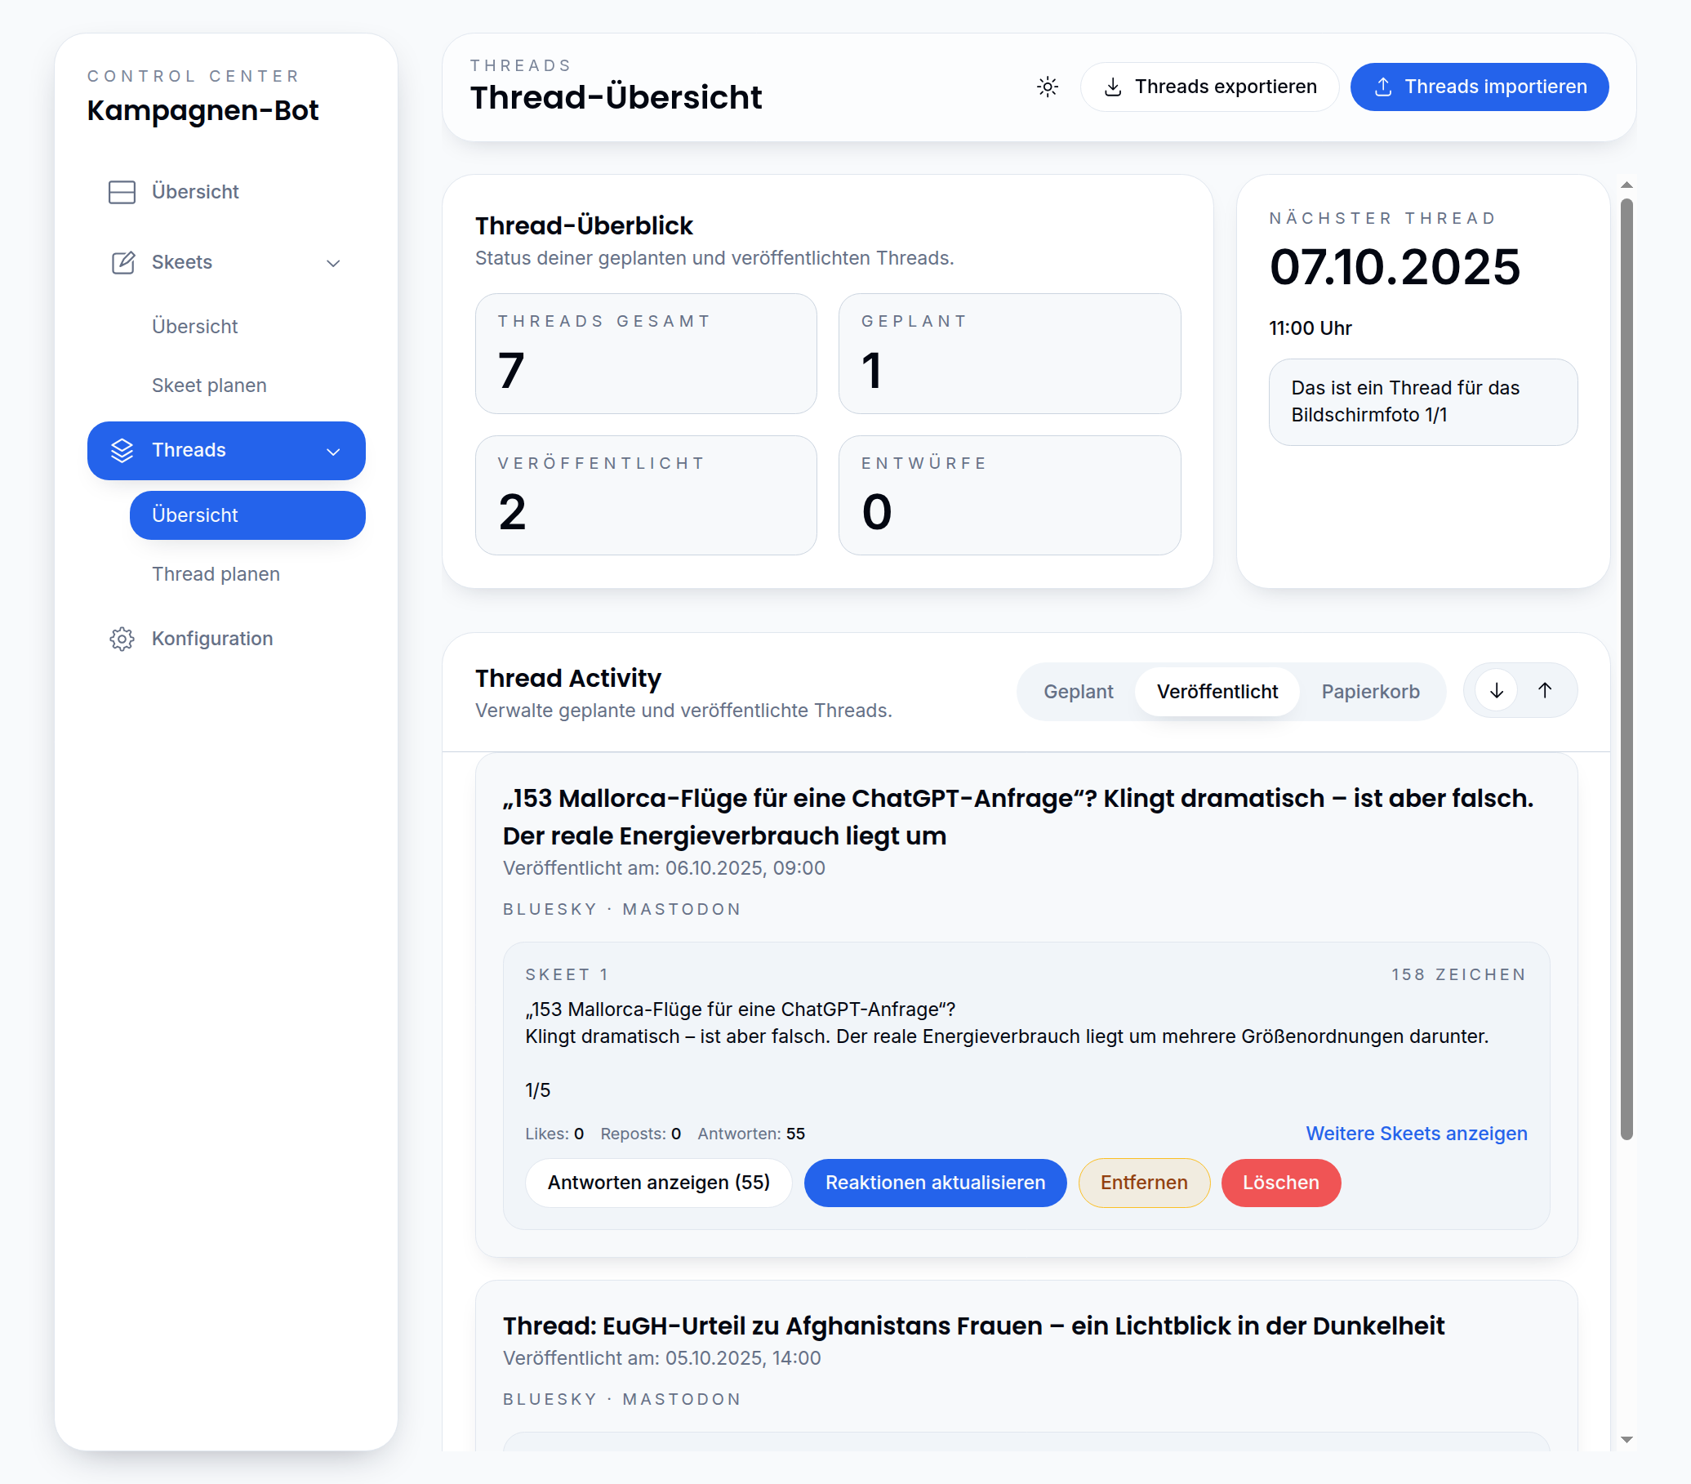Click the upload icon in Threads importieren
This screenshot has height=1484, width=1691.
(1382, 87)
